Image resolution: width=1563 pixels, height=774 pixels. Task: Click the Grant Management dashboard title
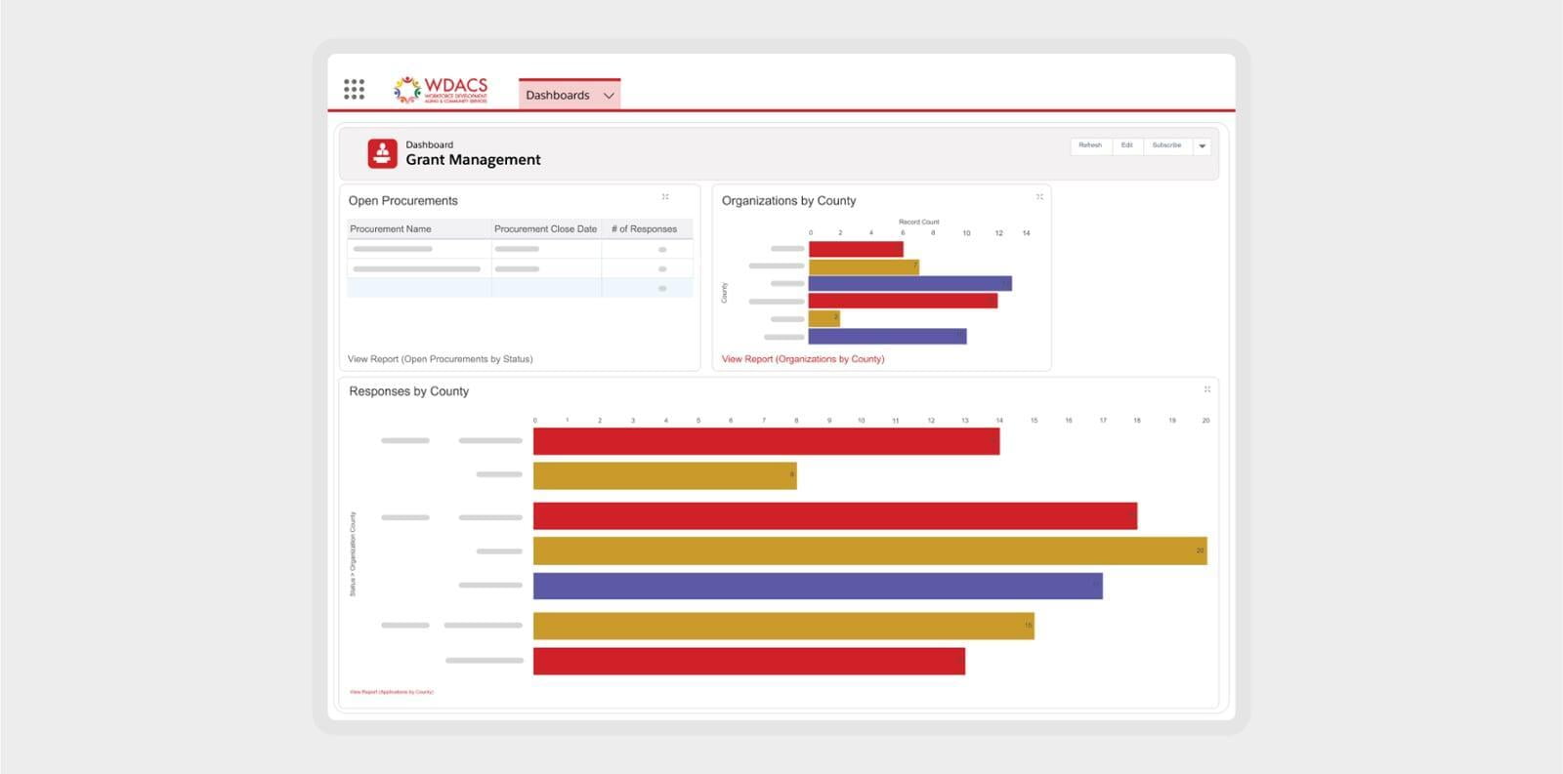[473, 160]
